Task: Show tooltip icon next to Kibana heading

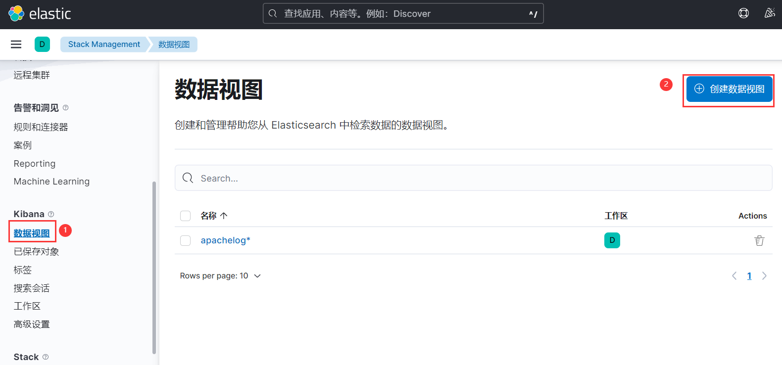Action: point(51,214)
